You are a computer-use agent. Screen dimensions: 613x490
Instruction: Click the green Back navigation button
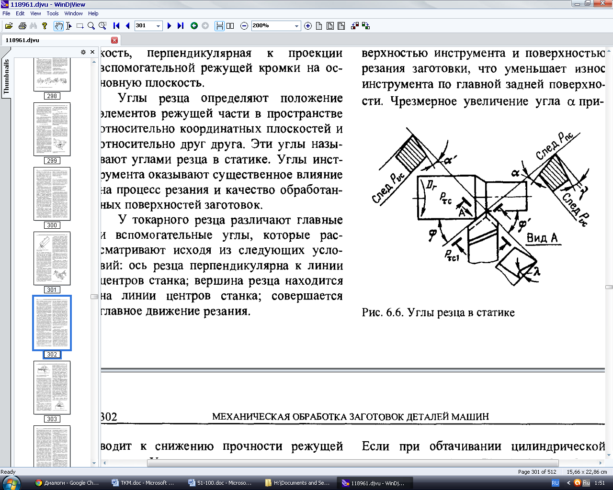tap(194, 26)
